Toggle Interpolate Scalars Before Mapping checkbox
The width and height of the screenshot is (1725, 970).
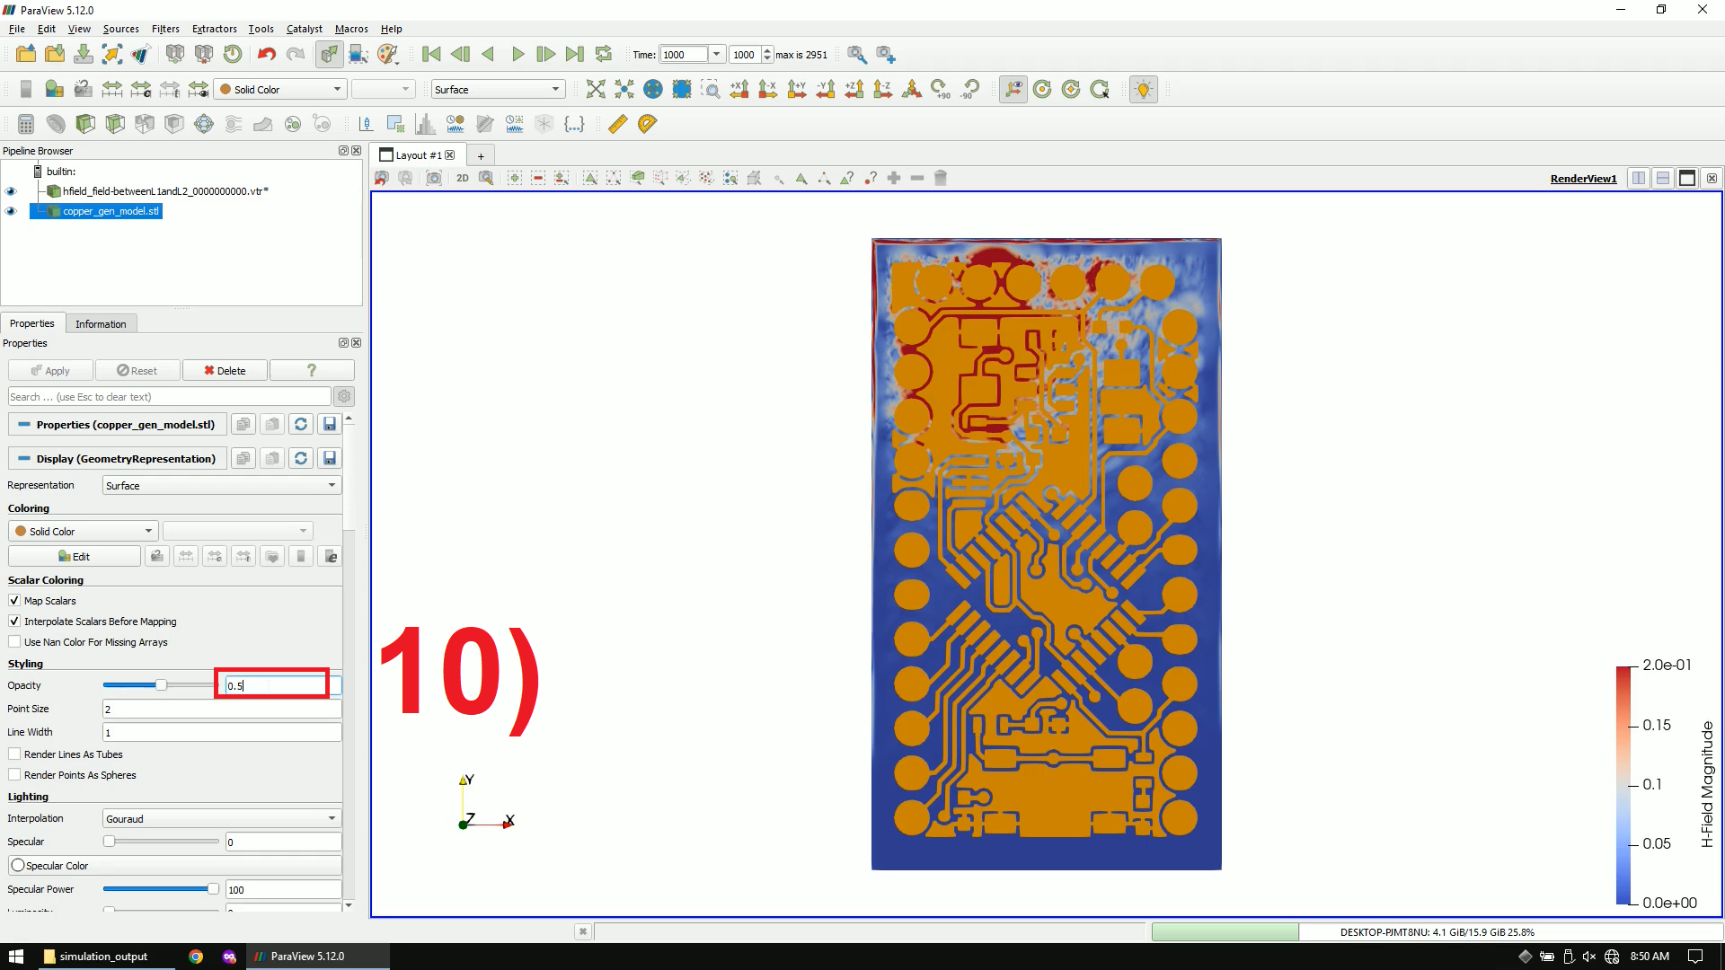[x=15, y=621]
